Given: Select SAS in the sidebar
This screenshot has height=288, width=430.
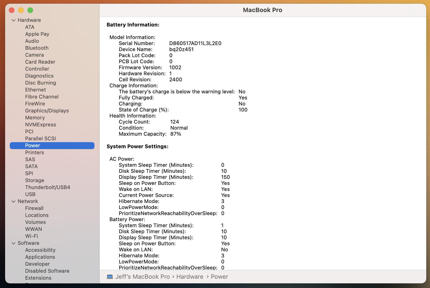Looking at the screenshot, I should point(30,159).
